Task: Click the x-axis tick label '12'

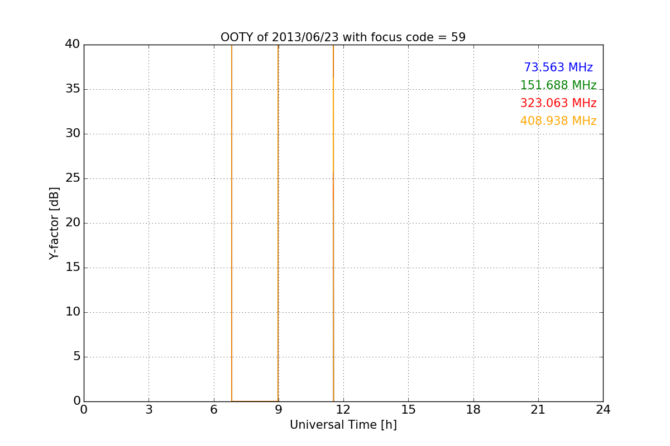Action: coord(343,410)
